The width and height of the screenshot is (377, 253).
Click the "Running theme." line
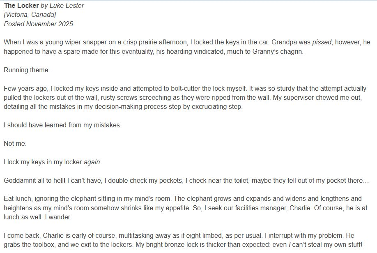(27, 70)
